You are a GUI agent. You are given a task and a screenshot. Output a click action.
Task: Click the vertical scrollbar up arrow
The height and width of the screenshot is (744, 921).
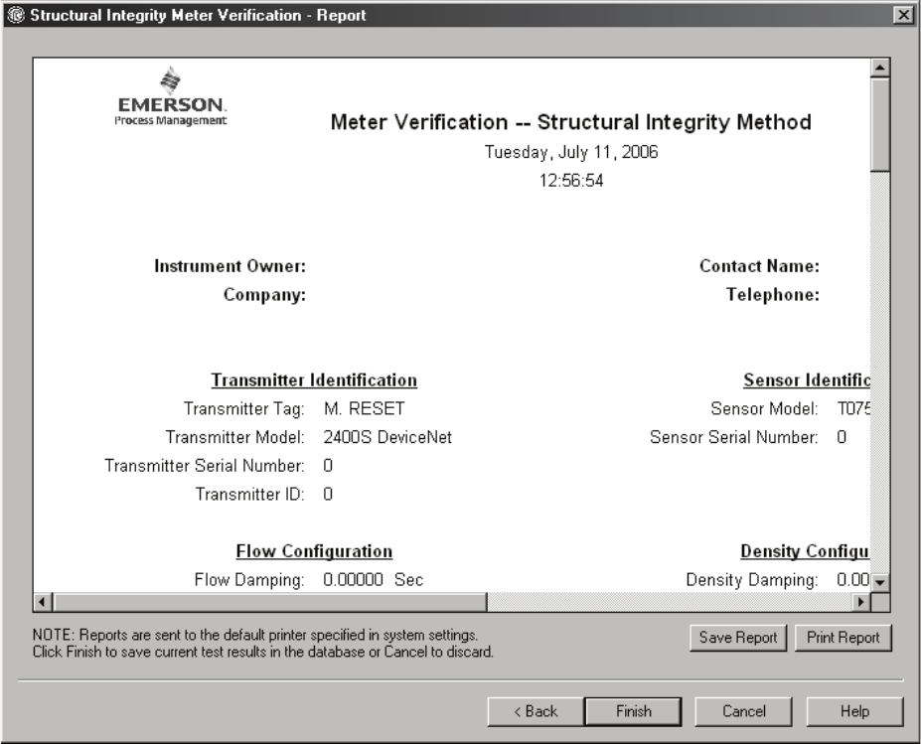click(x=879, y=69)
